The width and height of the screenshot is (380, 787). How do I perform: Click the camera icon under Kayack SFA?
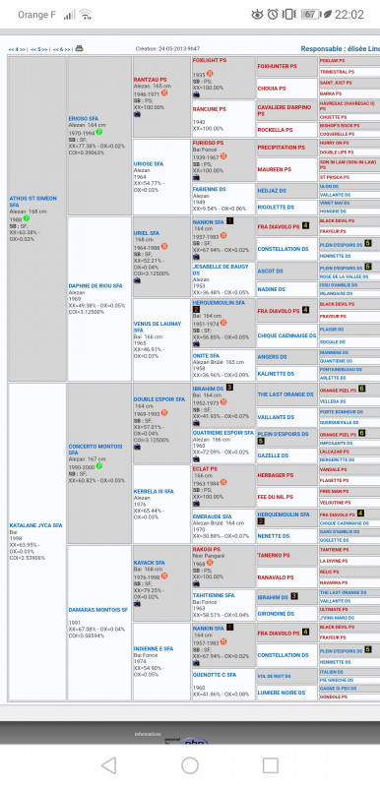[137, 604]
